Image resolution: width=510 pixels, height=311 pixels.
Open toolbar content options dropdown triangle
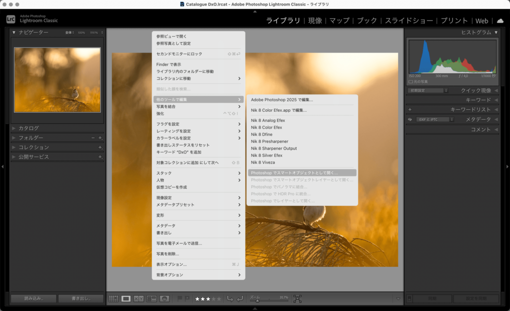398,299
